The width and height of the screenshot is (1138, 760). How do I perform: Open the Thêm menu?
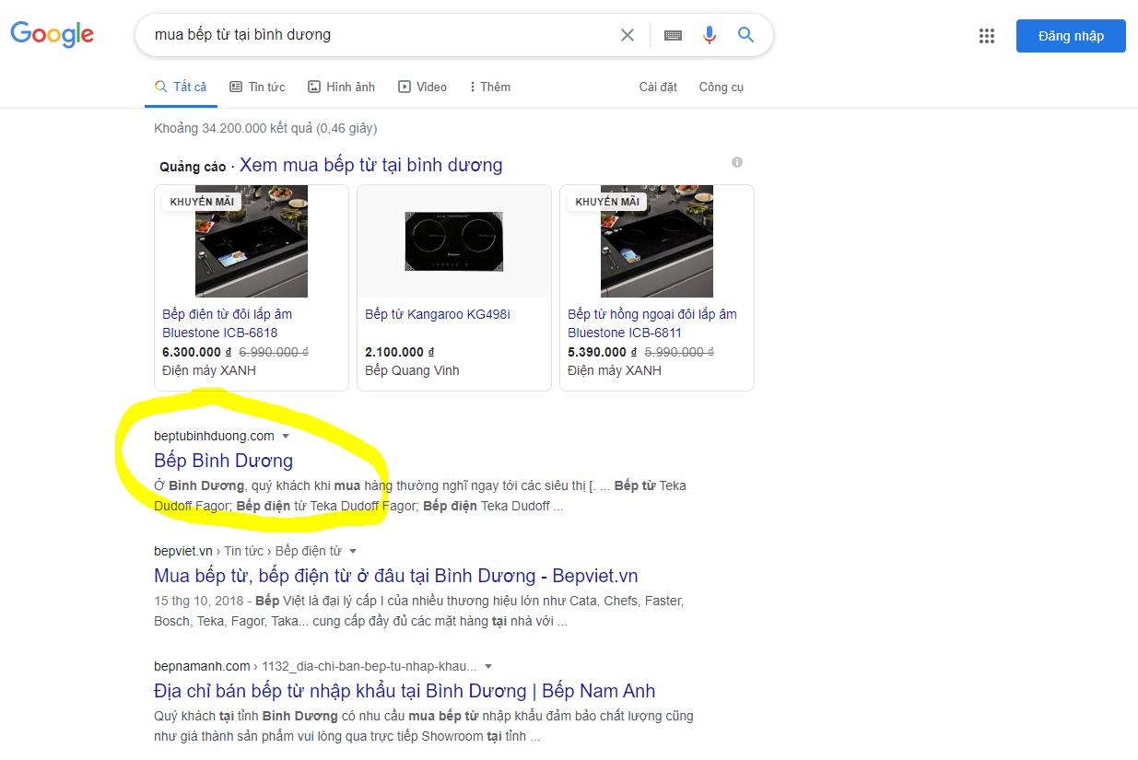coord(490,87)
